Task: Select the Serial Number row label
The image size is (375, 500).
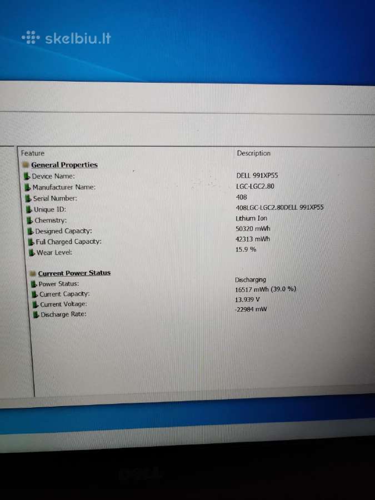Action: coord(55,198)
